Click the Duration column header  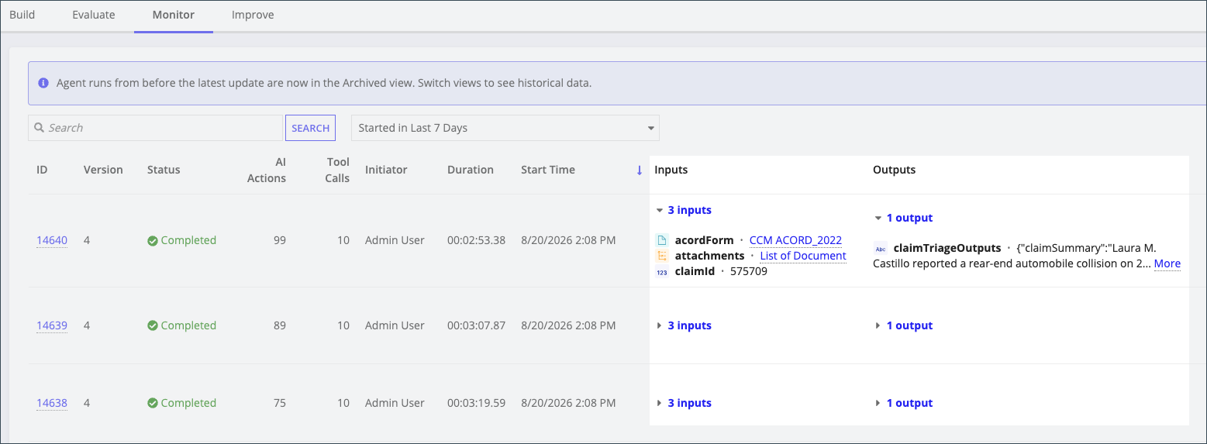471,170
